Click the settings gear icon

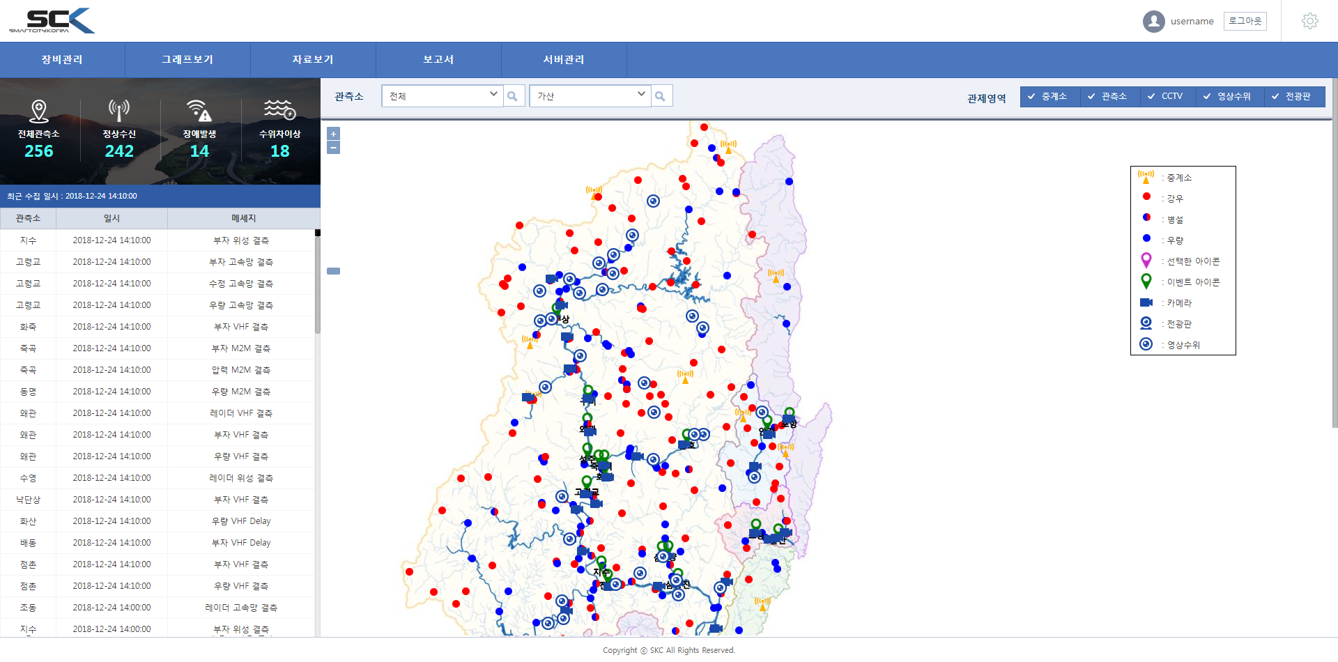coord(1309,21)
